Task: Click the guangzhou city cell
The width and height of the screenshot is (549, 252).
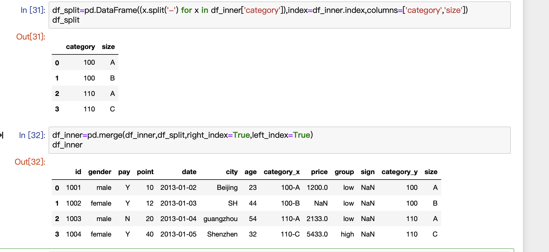Action: click(x=220, y=219)
